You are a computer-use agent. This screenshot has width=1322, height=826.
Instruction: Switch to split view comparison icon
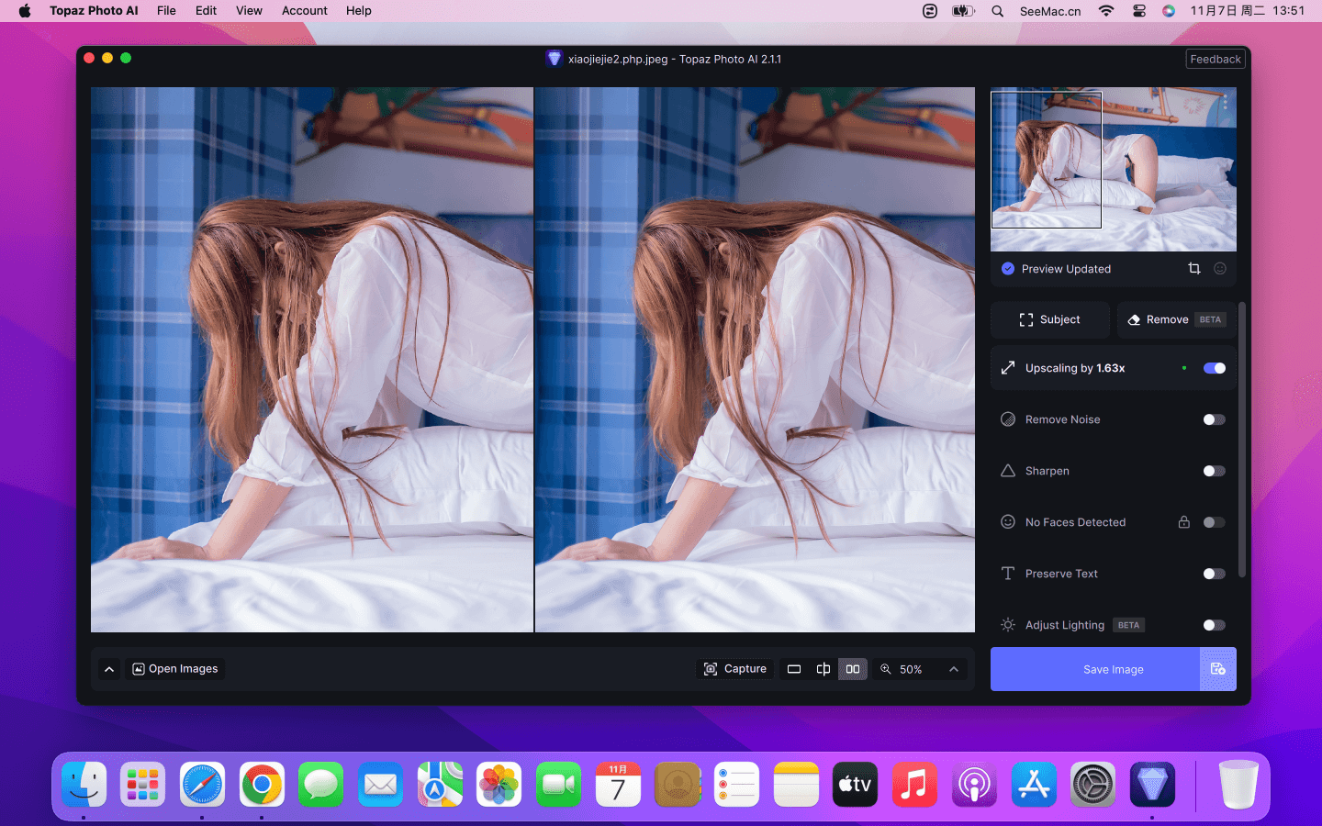point(823,669)
